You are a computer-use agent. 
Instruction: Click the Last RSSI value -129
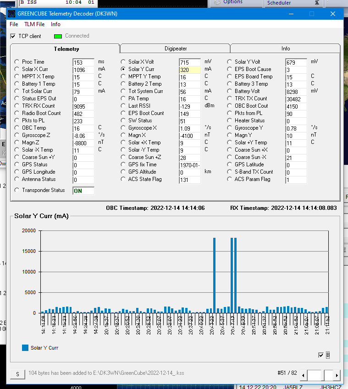tap(190, 106)
